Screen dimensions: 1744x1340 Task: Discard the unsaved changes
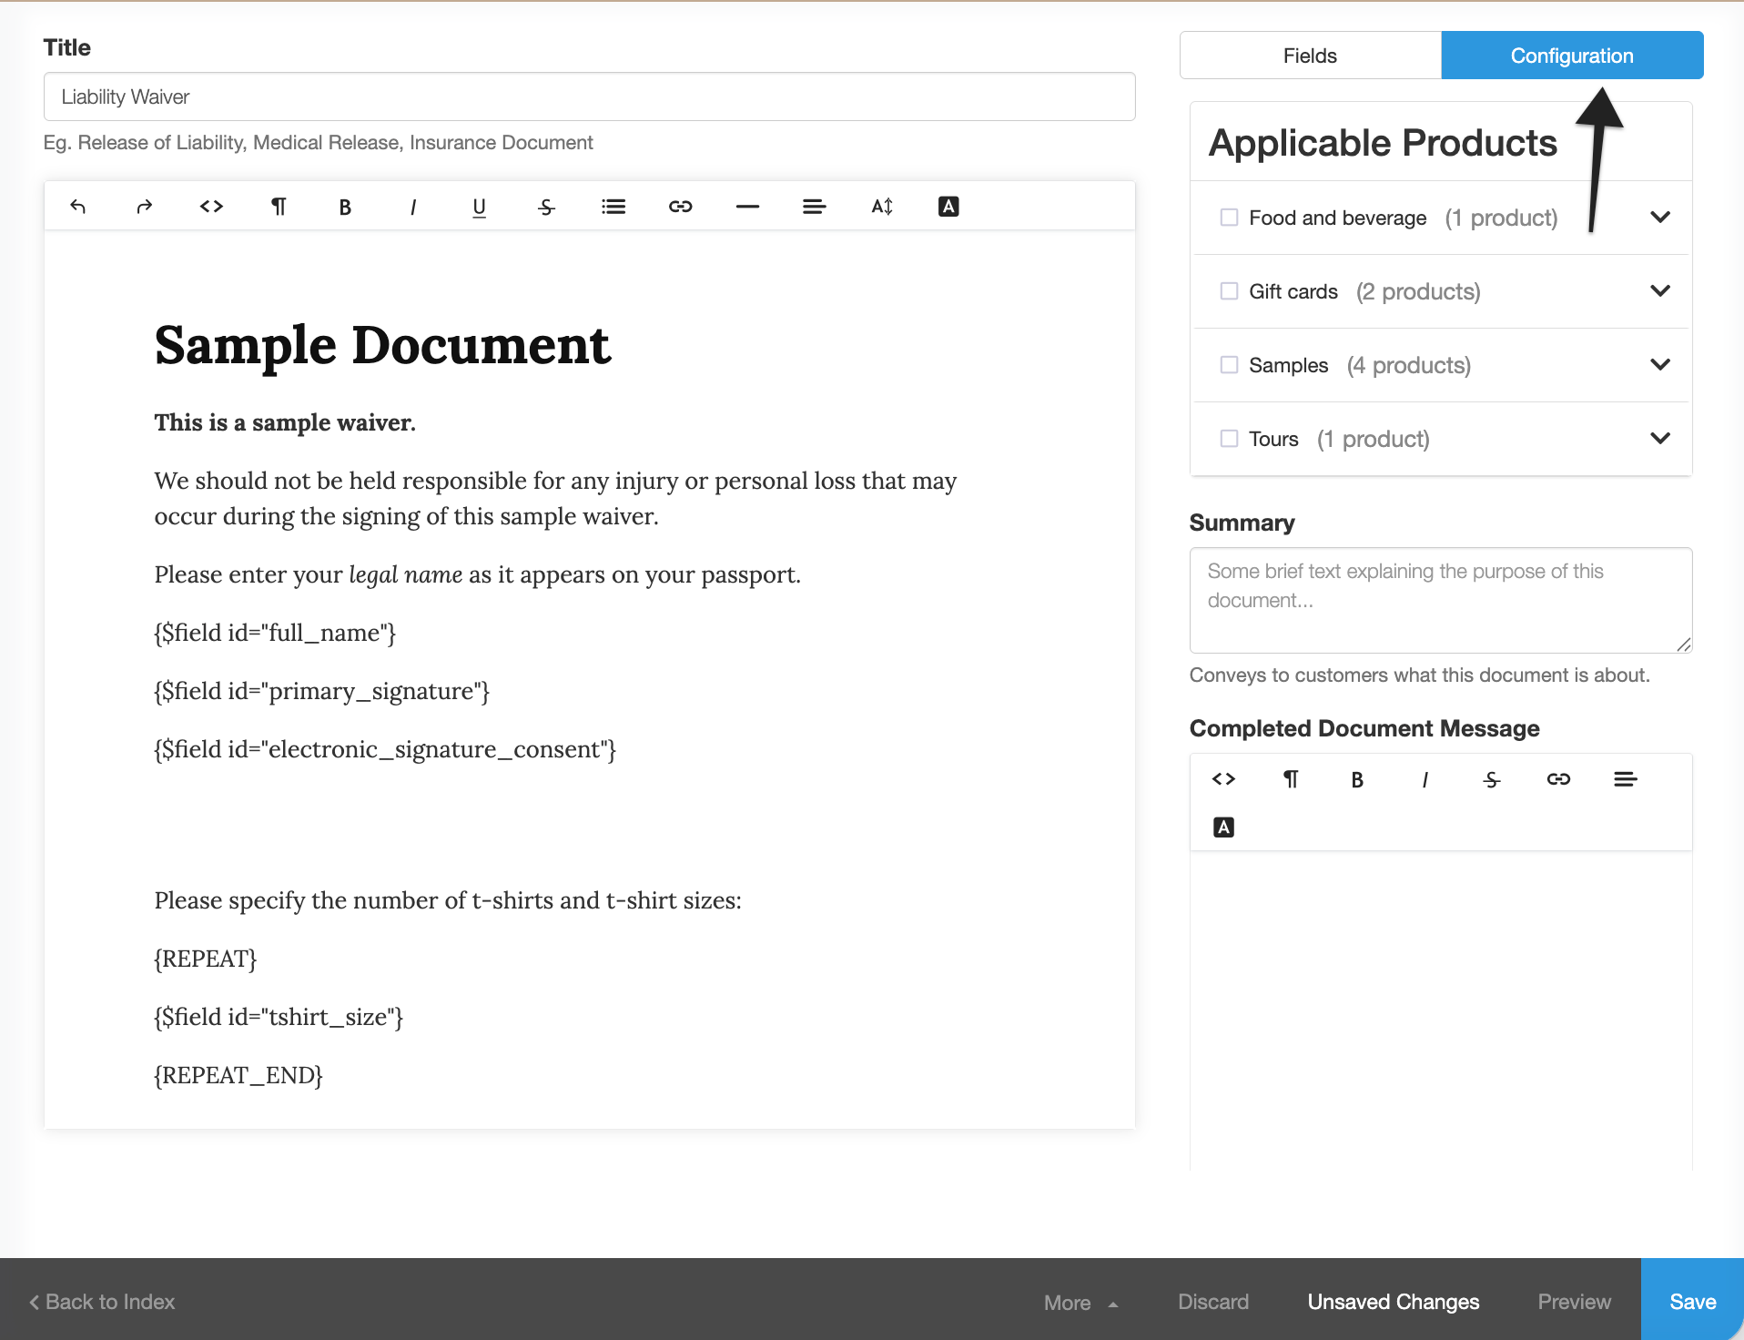point(1212,1302)
